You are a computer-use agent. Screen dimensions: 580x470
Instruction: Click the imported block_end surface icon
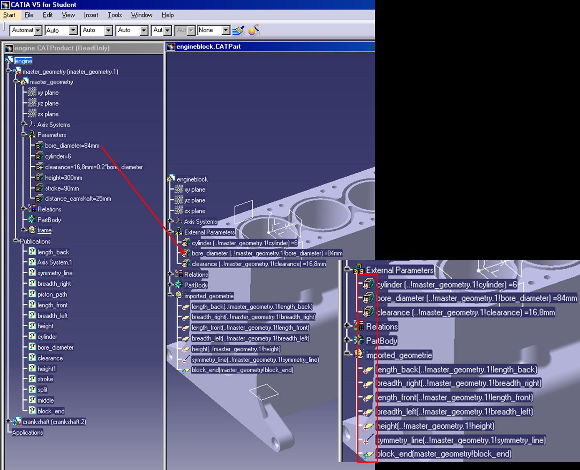coord(186,370)
